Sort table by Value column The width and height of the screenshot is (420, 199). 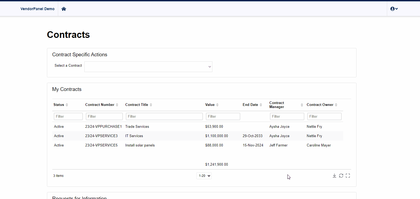pyautogui.click(x=217, y=105)
